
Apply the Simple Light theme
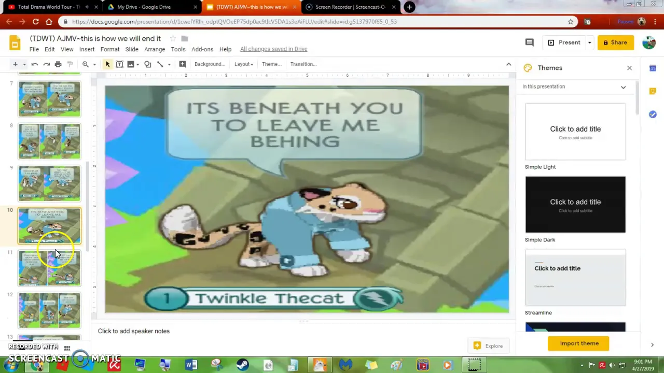[575, 132]
